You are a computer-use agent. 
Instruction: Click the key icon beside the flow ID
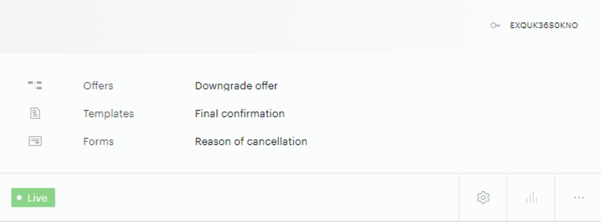pyautogui.click(x=495, y=26)
